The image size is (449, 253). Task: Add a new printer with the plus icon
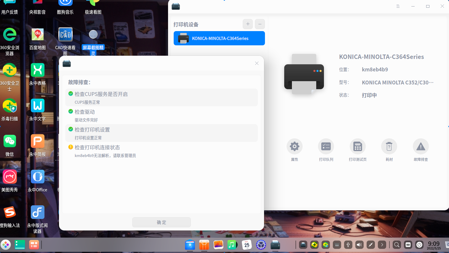pos(247,24)
